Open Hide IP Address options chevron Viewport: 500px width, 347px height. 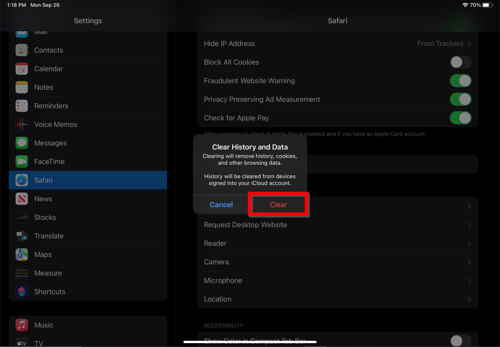470,44
